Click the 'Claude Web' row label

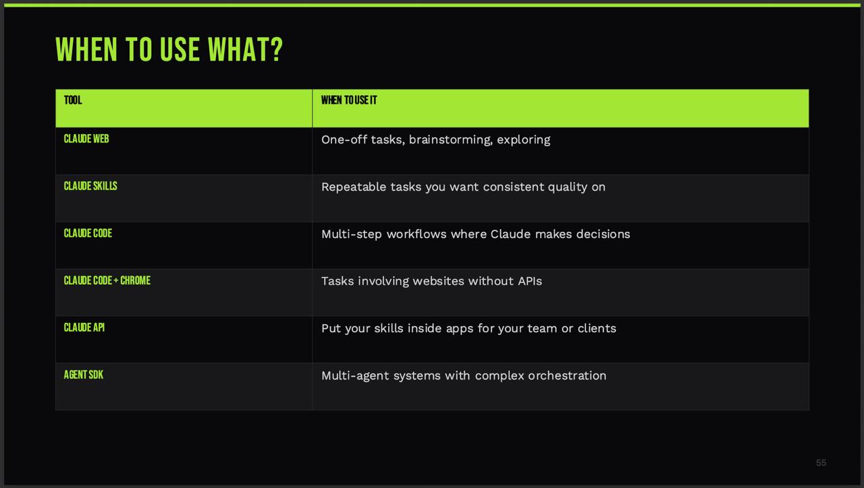[x=86, y=139]
